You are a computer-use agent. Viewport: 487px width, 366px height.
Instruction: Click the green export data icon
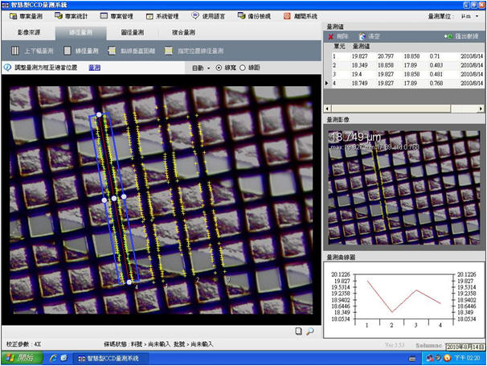tap(448, 36)
